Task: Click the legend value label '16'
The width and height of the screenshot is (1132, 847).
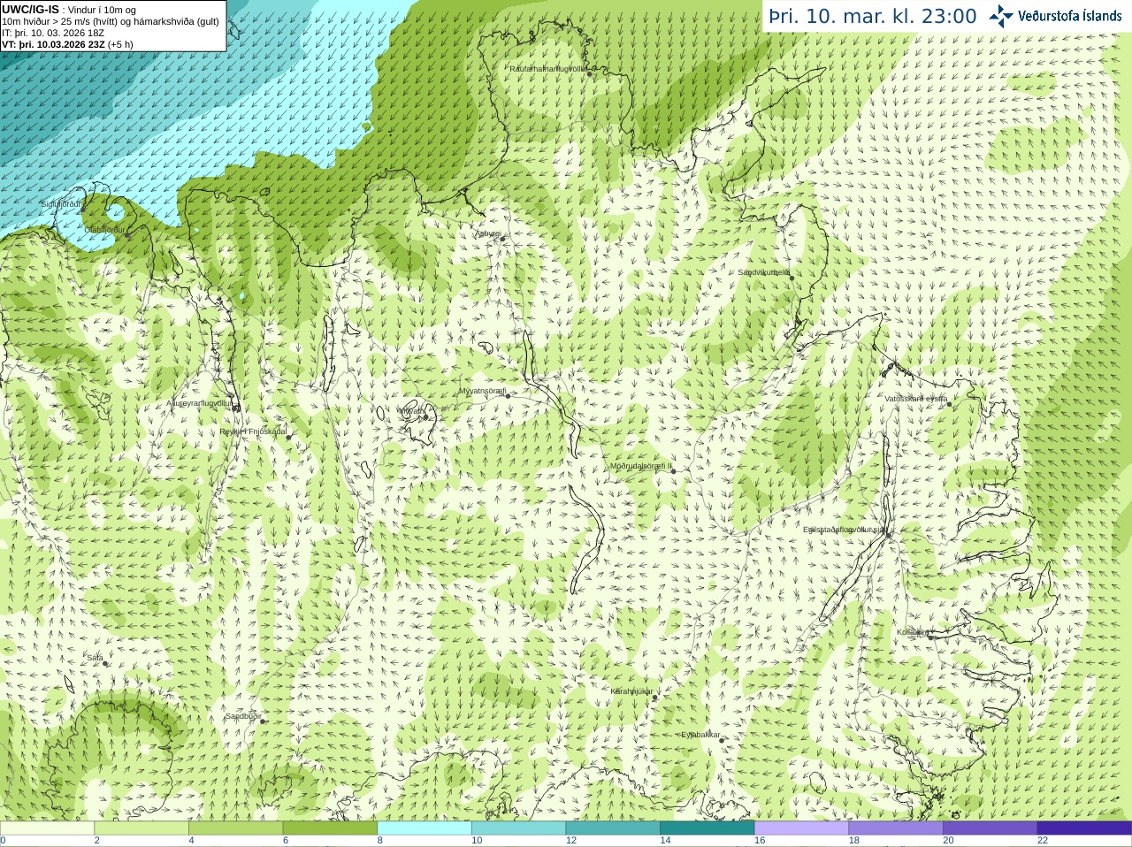Action: [x=760, y=841]
